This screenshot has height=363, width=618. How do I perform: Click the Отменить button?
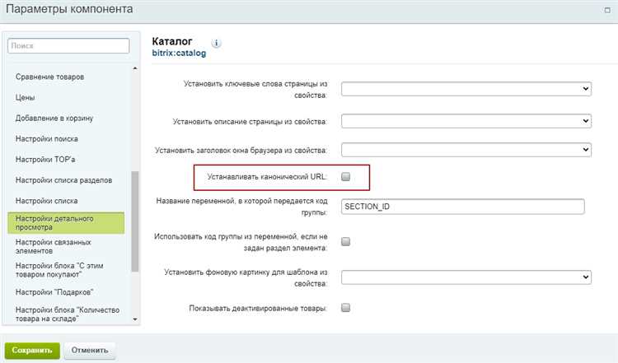(x=90, y=351)
